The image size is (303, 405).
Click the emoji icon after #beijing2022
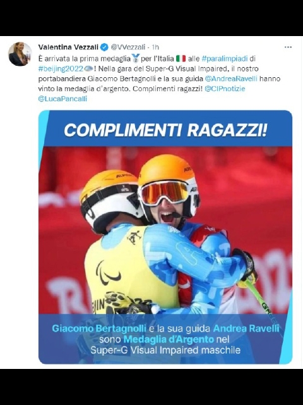[x=88, y=69]
